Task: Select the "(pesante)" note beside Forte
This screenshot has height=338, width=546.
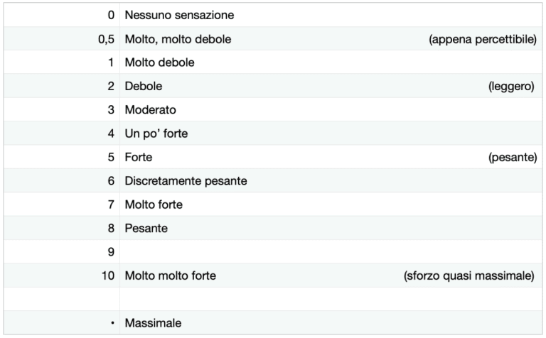Action: pos(512,157)
